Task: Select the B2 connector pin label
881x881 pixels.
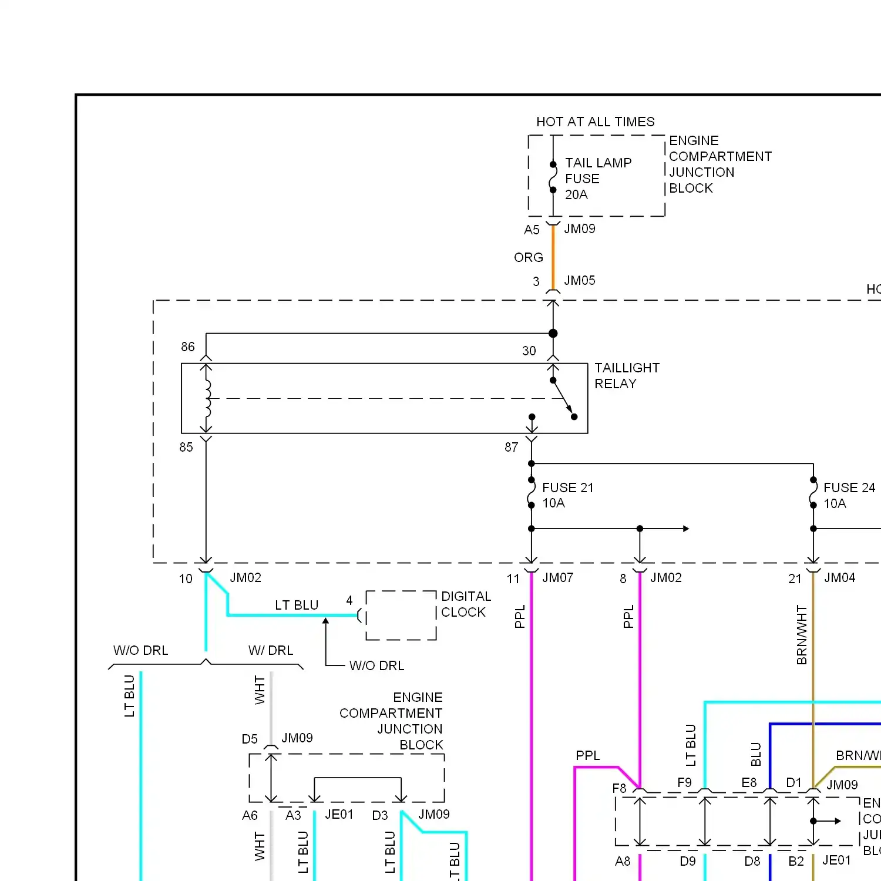Action: [796, 861]
